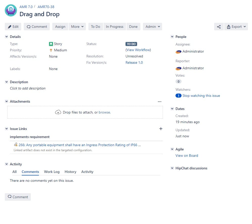Click the blue watchers count badge

pyautogui.click(x=179, y=96)
